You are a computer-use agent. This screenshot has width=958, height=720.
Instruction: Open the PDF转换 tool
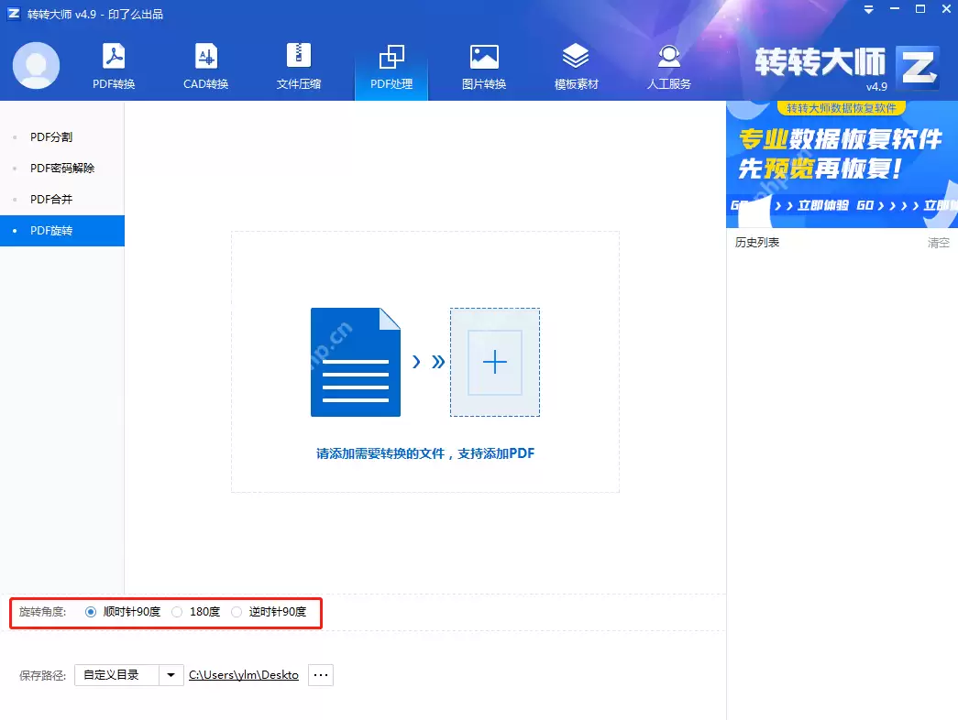point(112,64)
